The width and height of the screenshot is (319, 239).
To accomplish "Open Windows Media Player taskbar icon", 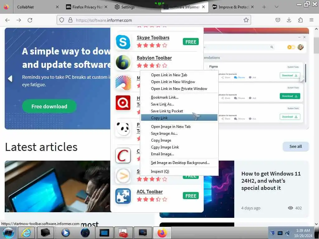I will coord(65,233).
